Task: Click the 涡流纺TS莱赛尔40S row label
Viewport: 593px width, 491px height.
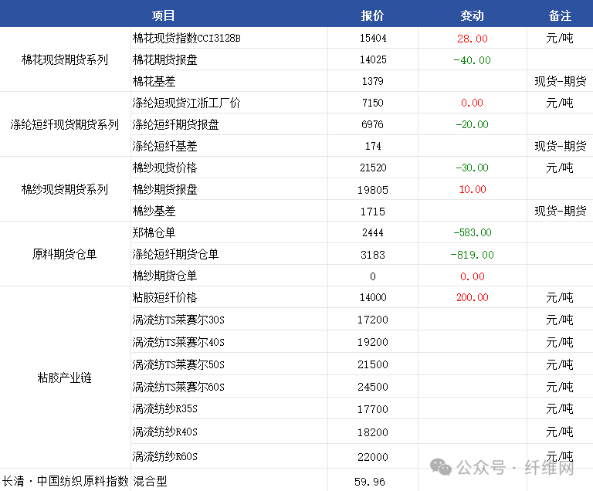Action: (x=178, y=342)
